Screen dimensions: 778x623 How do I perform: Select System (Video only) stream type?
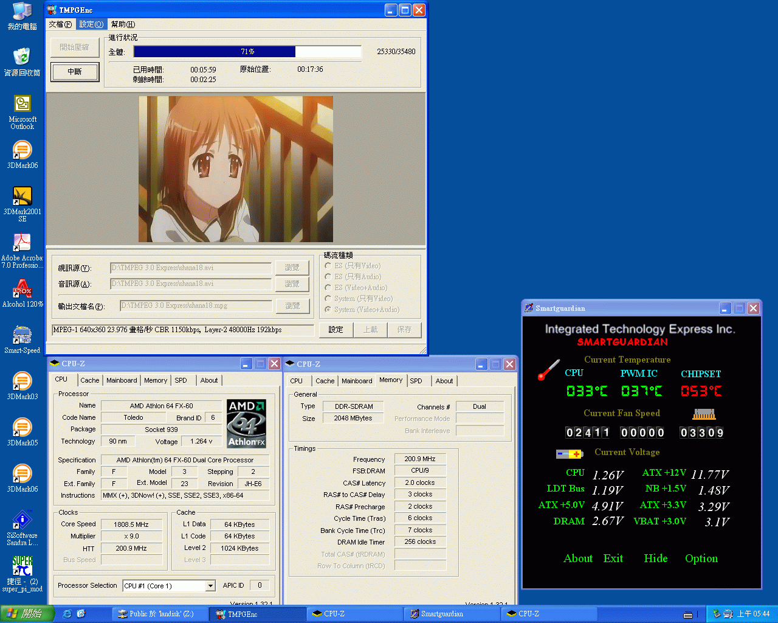359,299
